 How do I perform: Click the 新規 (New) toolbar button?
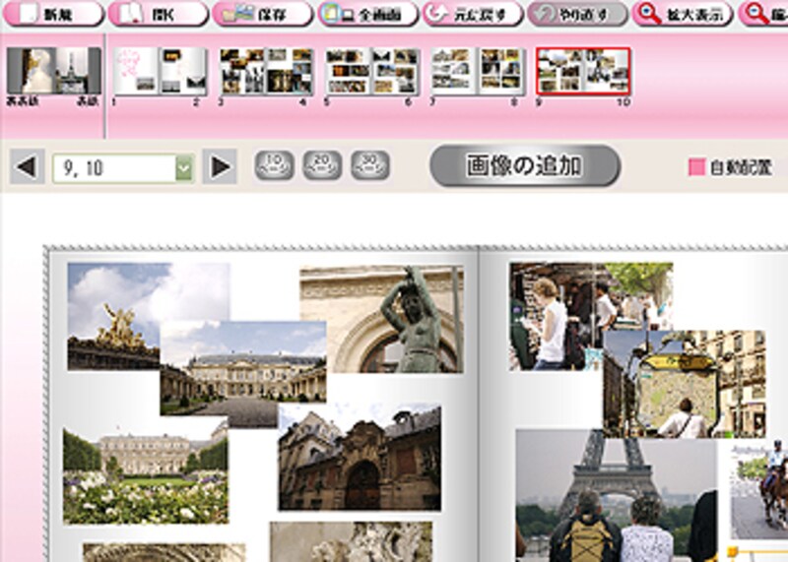(53, 14)
